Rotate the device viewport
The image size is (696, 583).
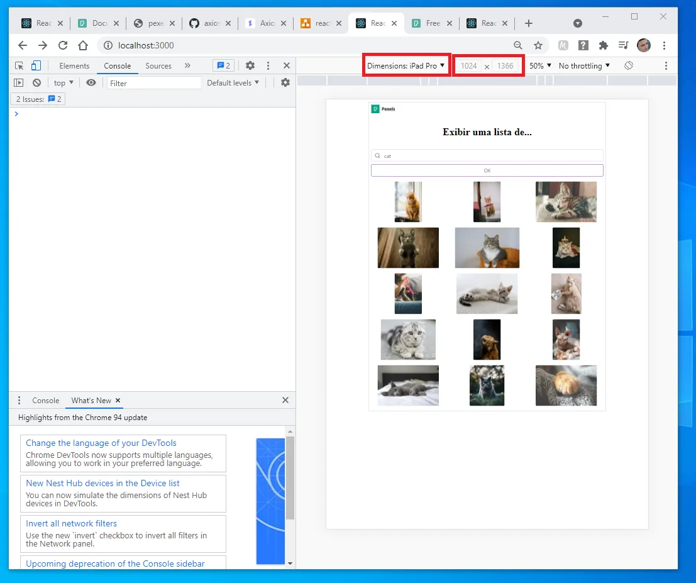click(629, 65)
